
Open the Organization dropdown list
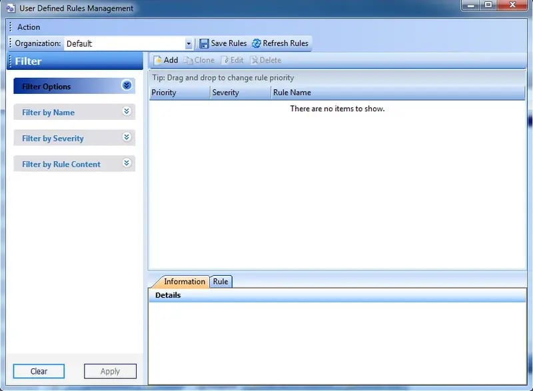pyautogui.click(x=189, y=44)
